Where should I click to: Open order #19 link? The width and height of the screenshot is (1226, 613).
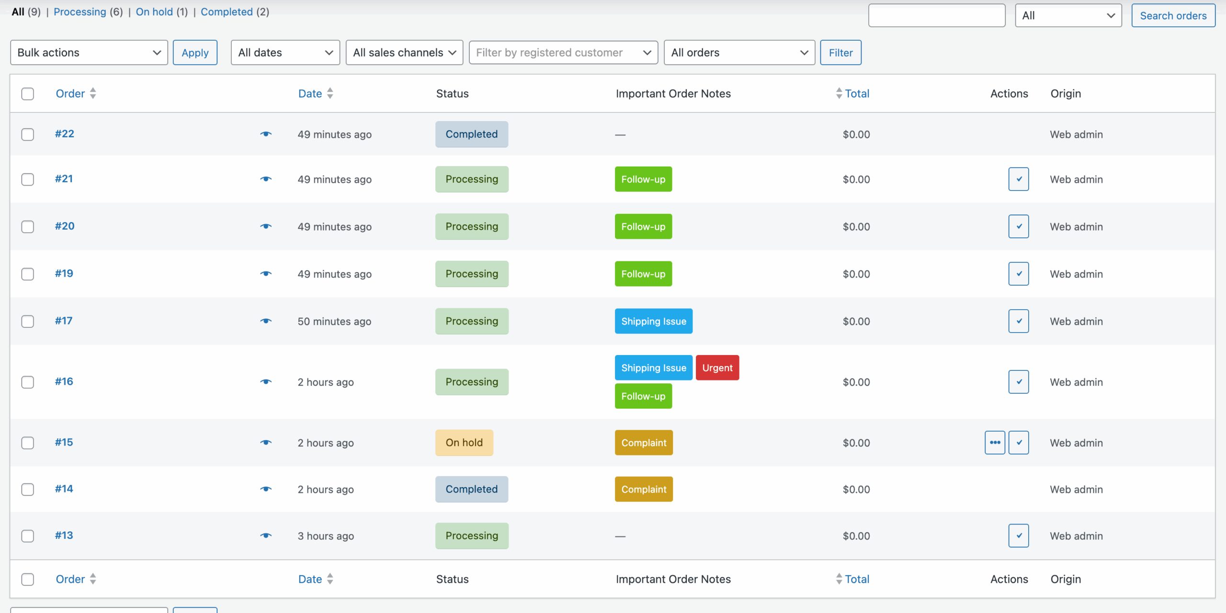coord(64,273)
